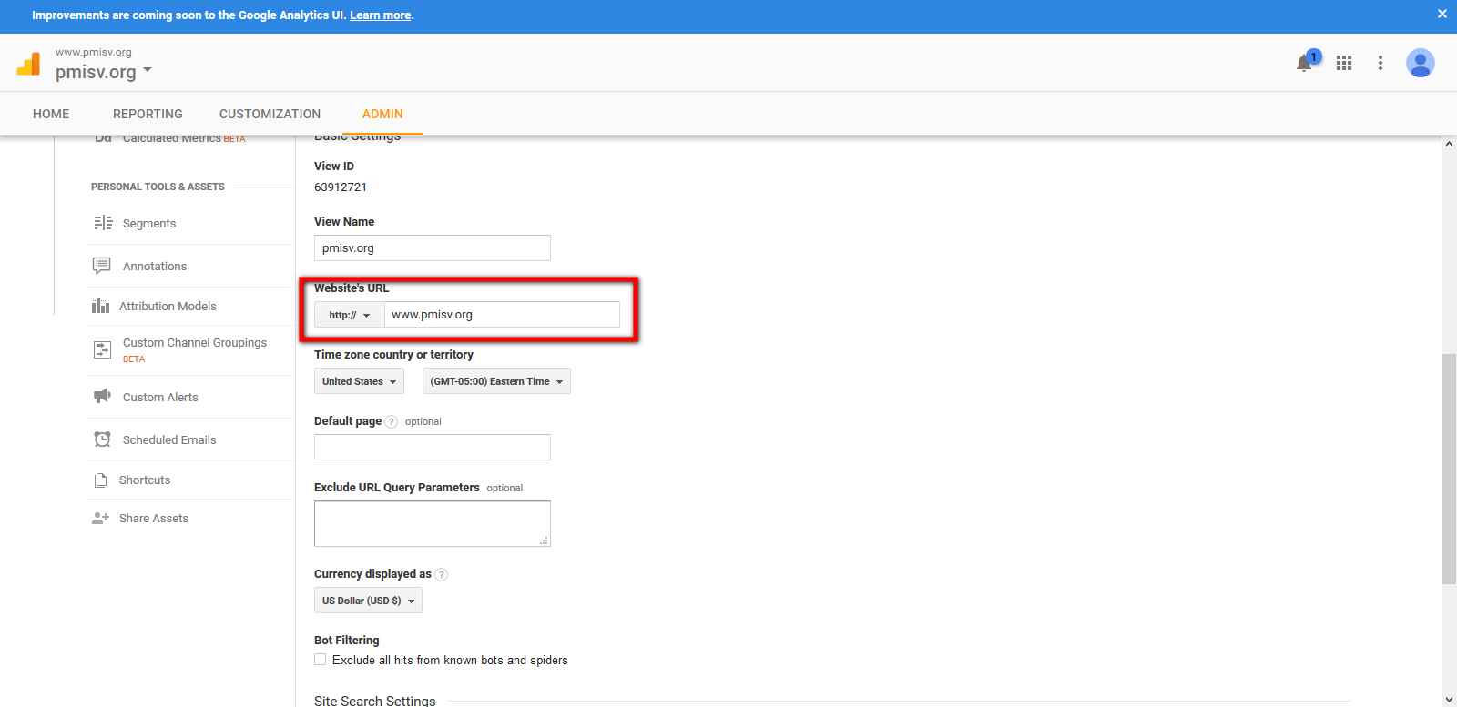Click the page scrollbar down arrow
Screen dimensions: 1457x707
click(x=1450, y=699)
